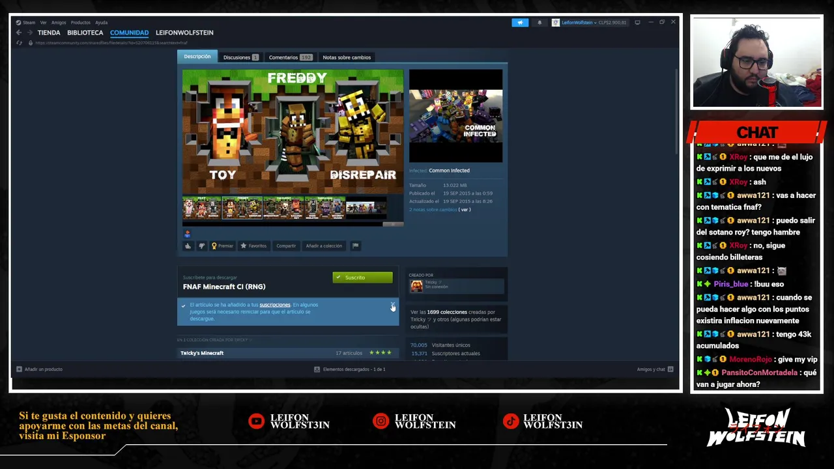Open the Ayuda menu

point(101,22)
